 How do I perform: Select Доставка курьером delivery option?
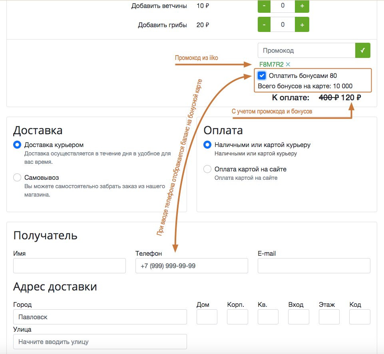(17, 145)
